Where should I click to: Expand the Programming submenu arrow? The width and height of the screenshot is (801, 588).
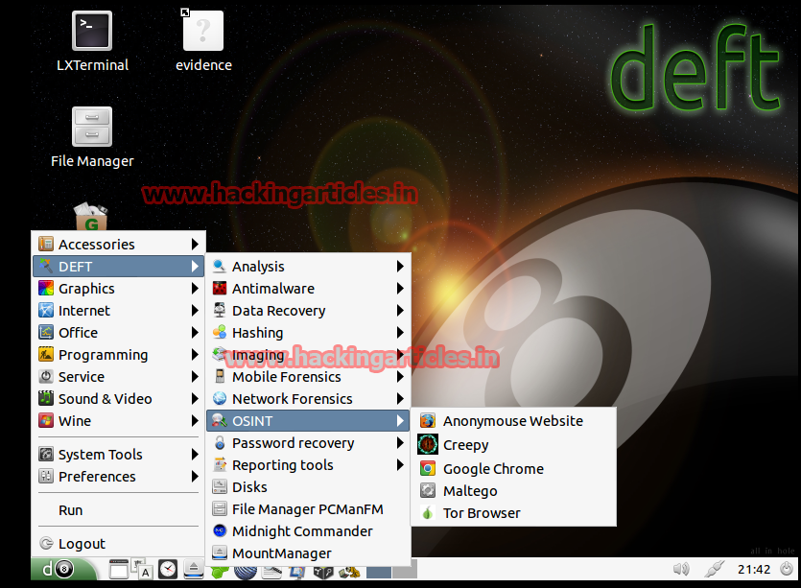[195, 355]
